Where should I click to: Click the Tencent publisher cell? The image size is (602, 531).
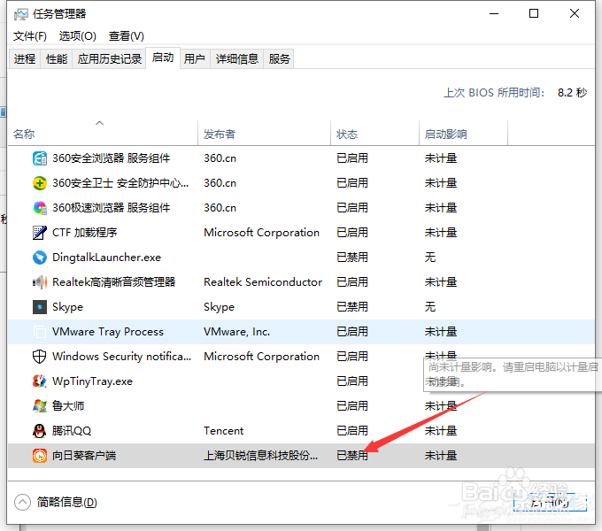(x=223, y=430)
